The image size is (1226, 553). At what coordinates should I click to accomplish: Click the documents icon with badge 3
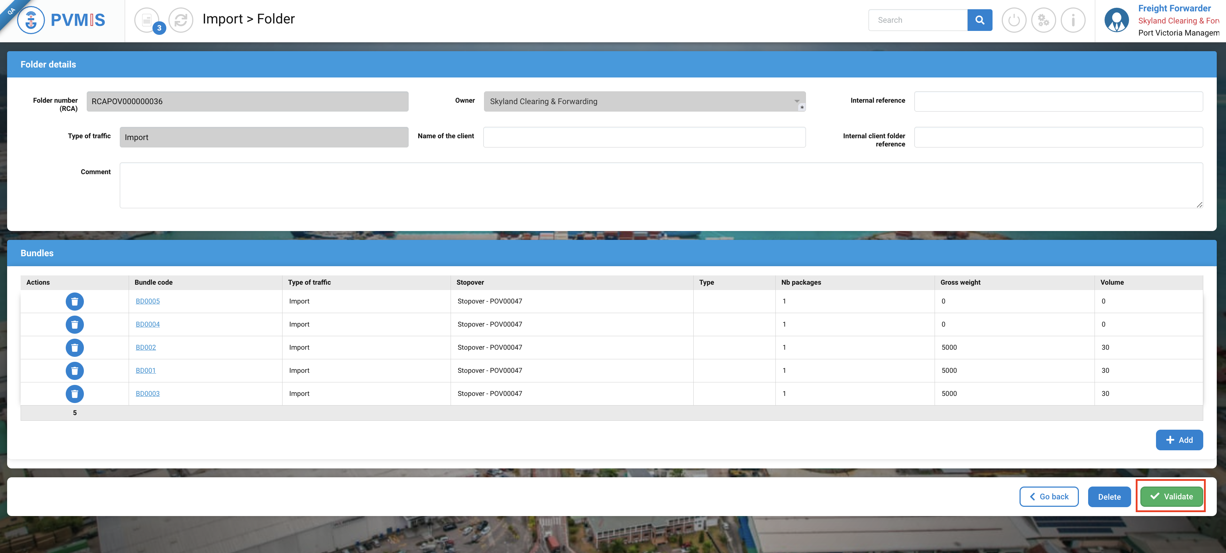coord(147,20)
